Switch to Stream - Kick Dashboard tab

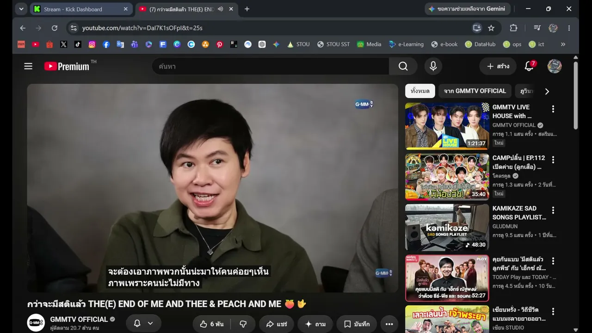click(x=81, y=9)
